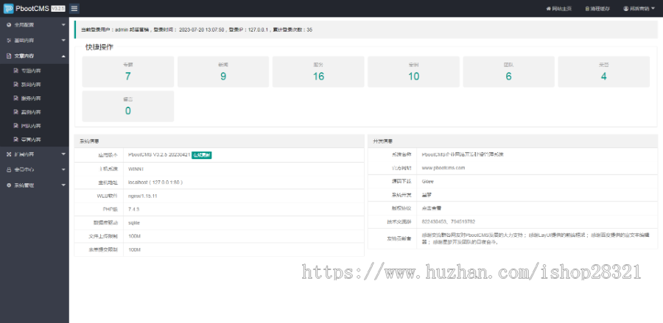Click the page icon beside 服务内容
The image size is (663, 323).
click(x=16, y=99)
